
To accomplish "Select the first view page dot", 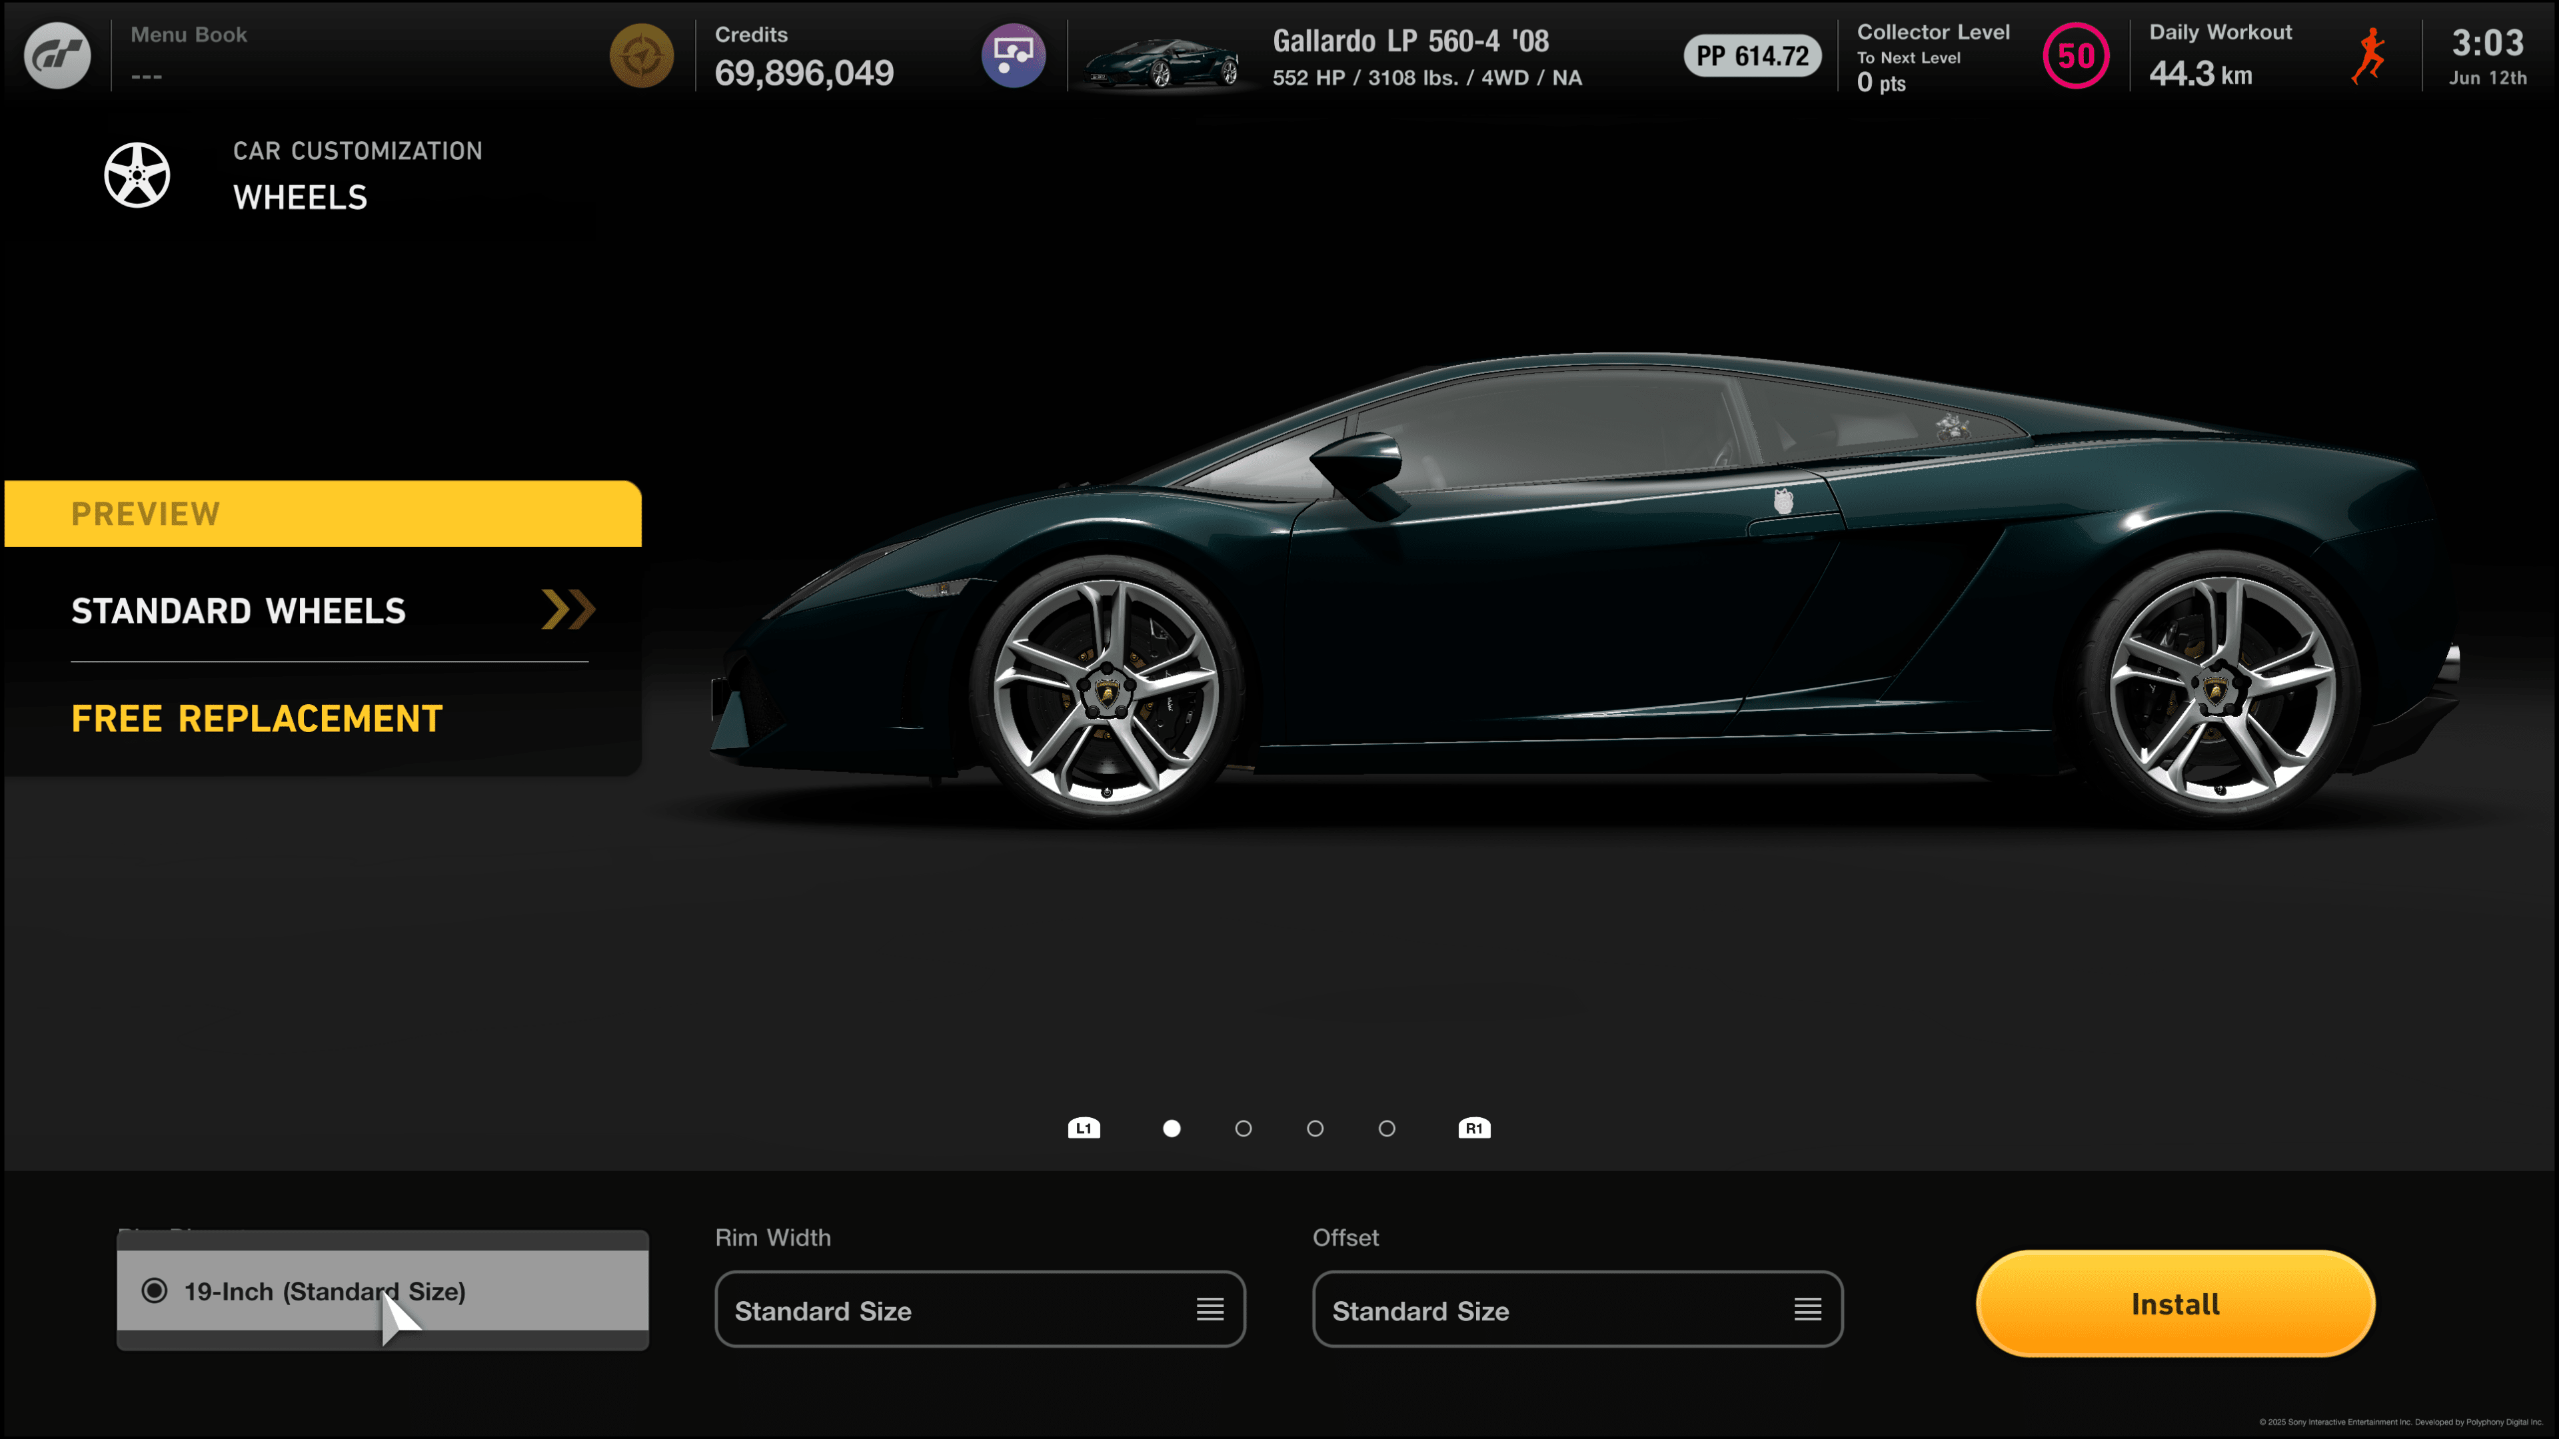I will 1172,1128.
